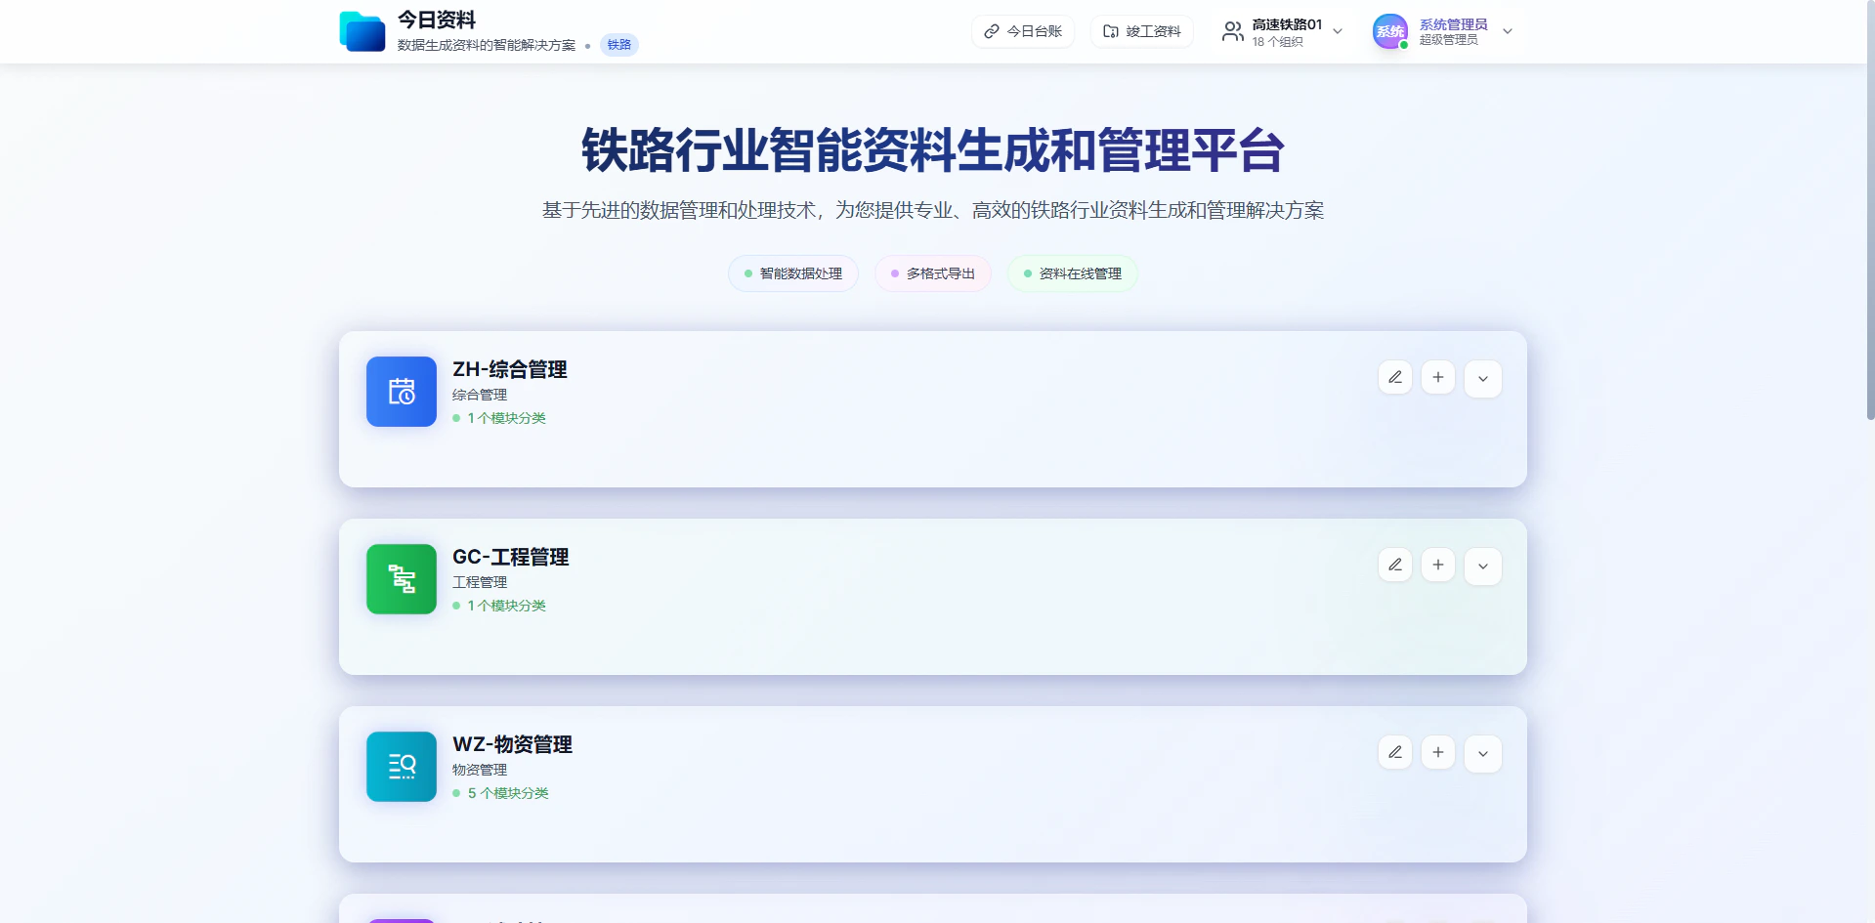Image resolution: width=1875 pixels, height=923 pixels.
Task: Expand the WZ-物资管理 card
Action: click(1483, 753)
